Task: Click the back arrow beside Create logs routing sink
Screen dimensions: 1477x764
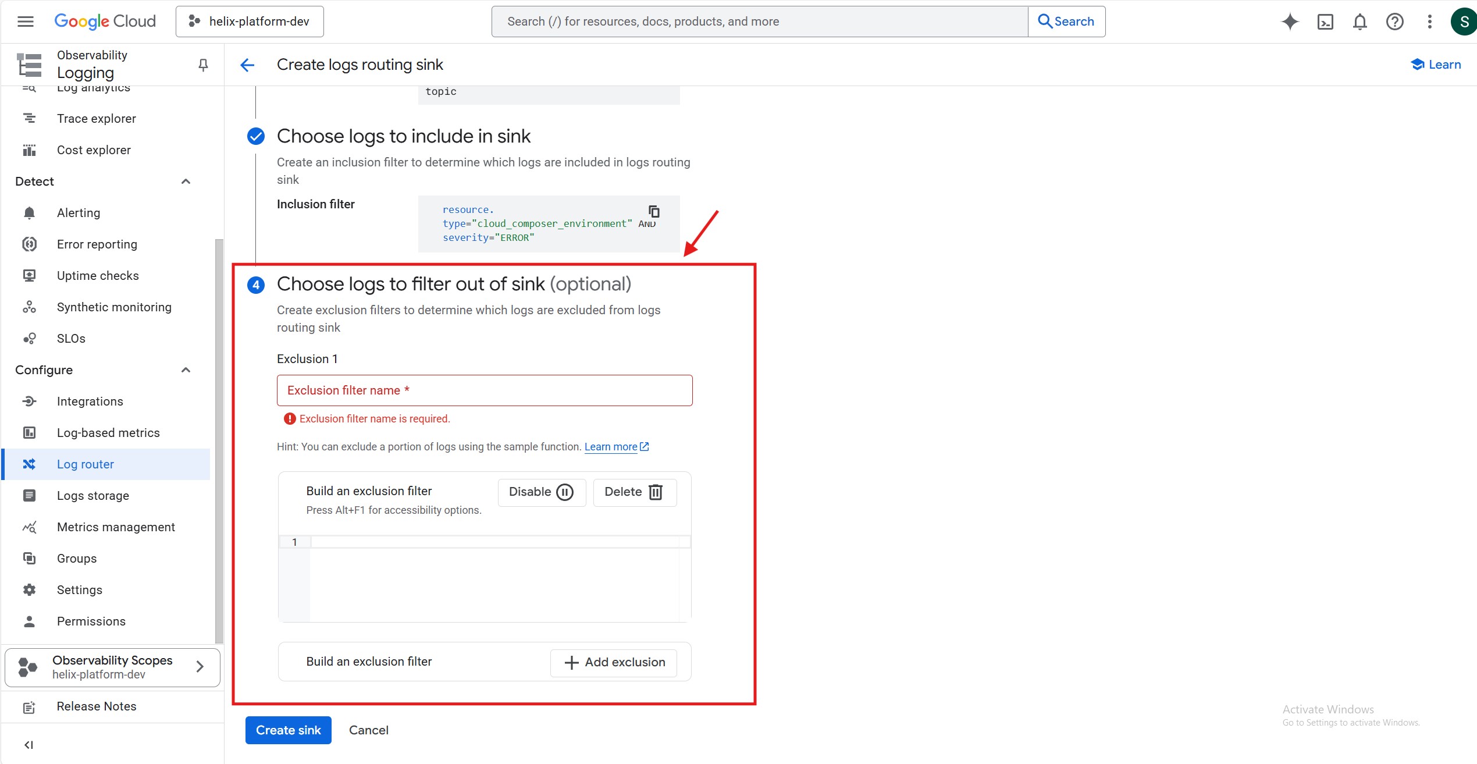Action: pos(248,65)
